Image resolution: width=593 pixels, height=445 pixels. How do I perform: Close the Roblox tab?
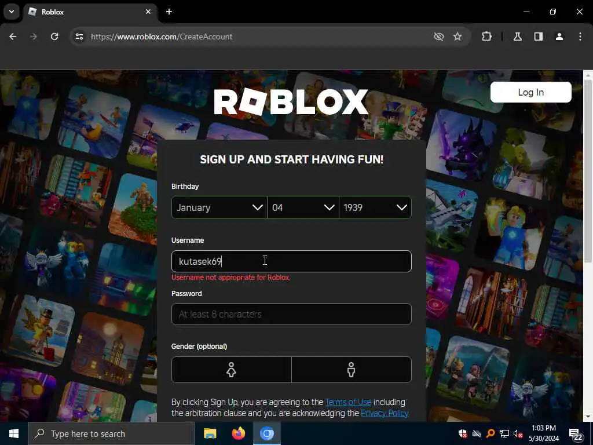click(148, 12)
